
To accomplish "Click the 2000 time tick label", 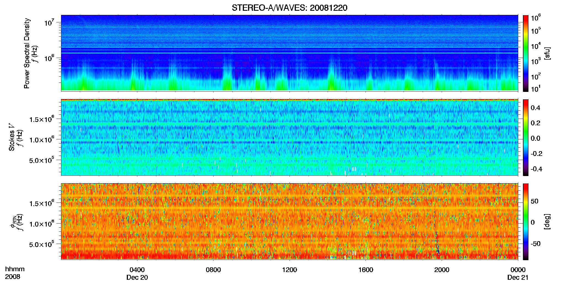I will coord(442,270).
